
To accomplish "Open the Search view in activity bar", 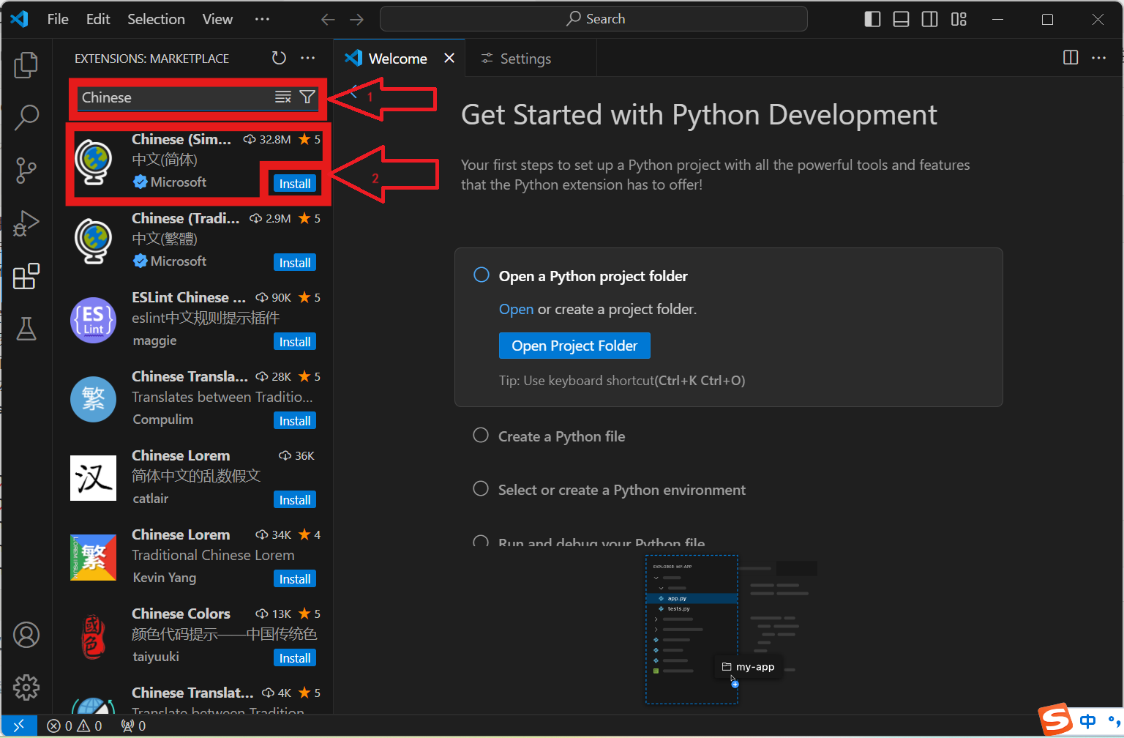I will (26, 117).
